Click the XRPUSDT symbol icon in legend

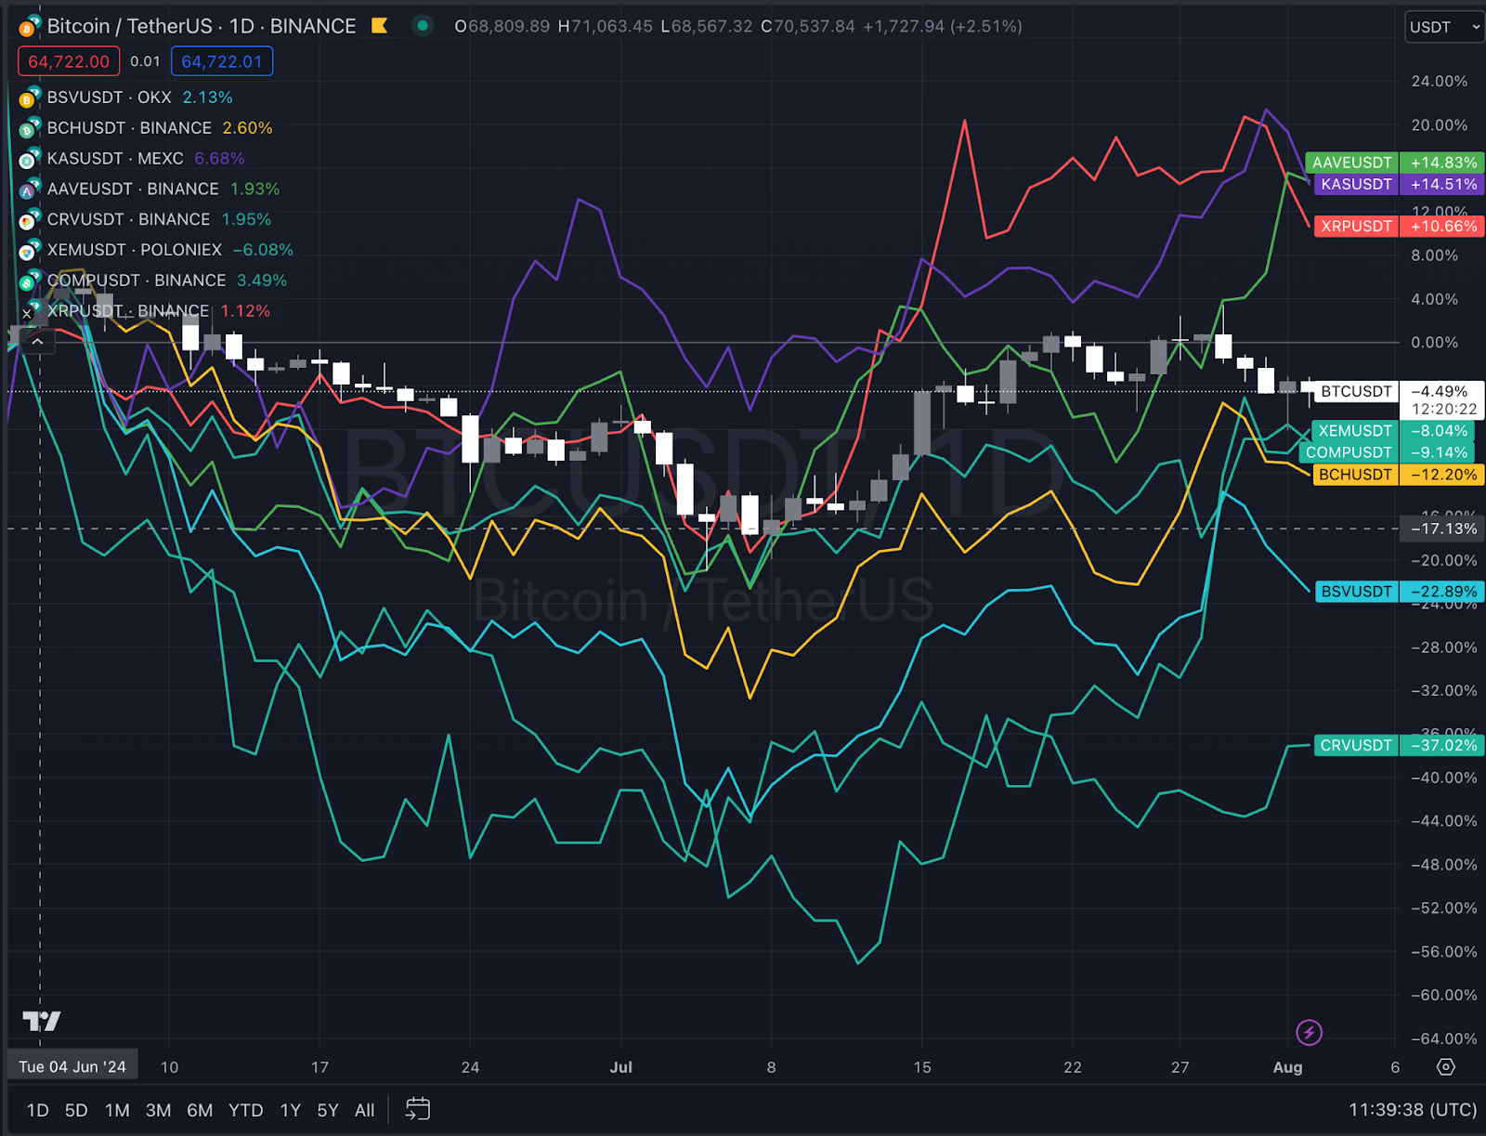point(29,311)
